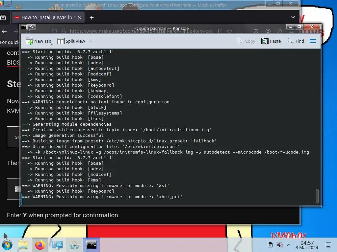This screenshot has width=337, height=252.
Task: Click show desktop button in taskbar
Action: (x=328, y=245)
